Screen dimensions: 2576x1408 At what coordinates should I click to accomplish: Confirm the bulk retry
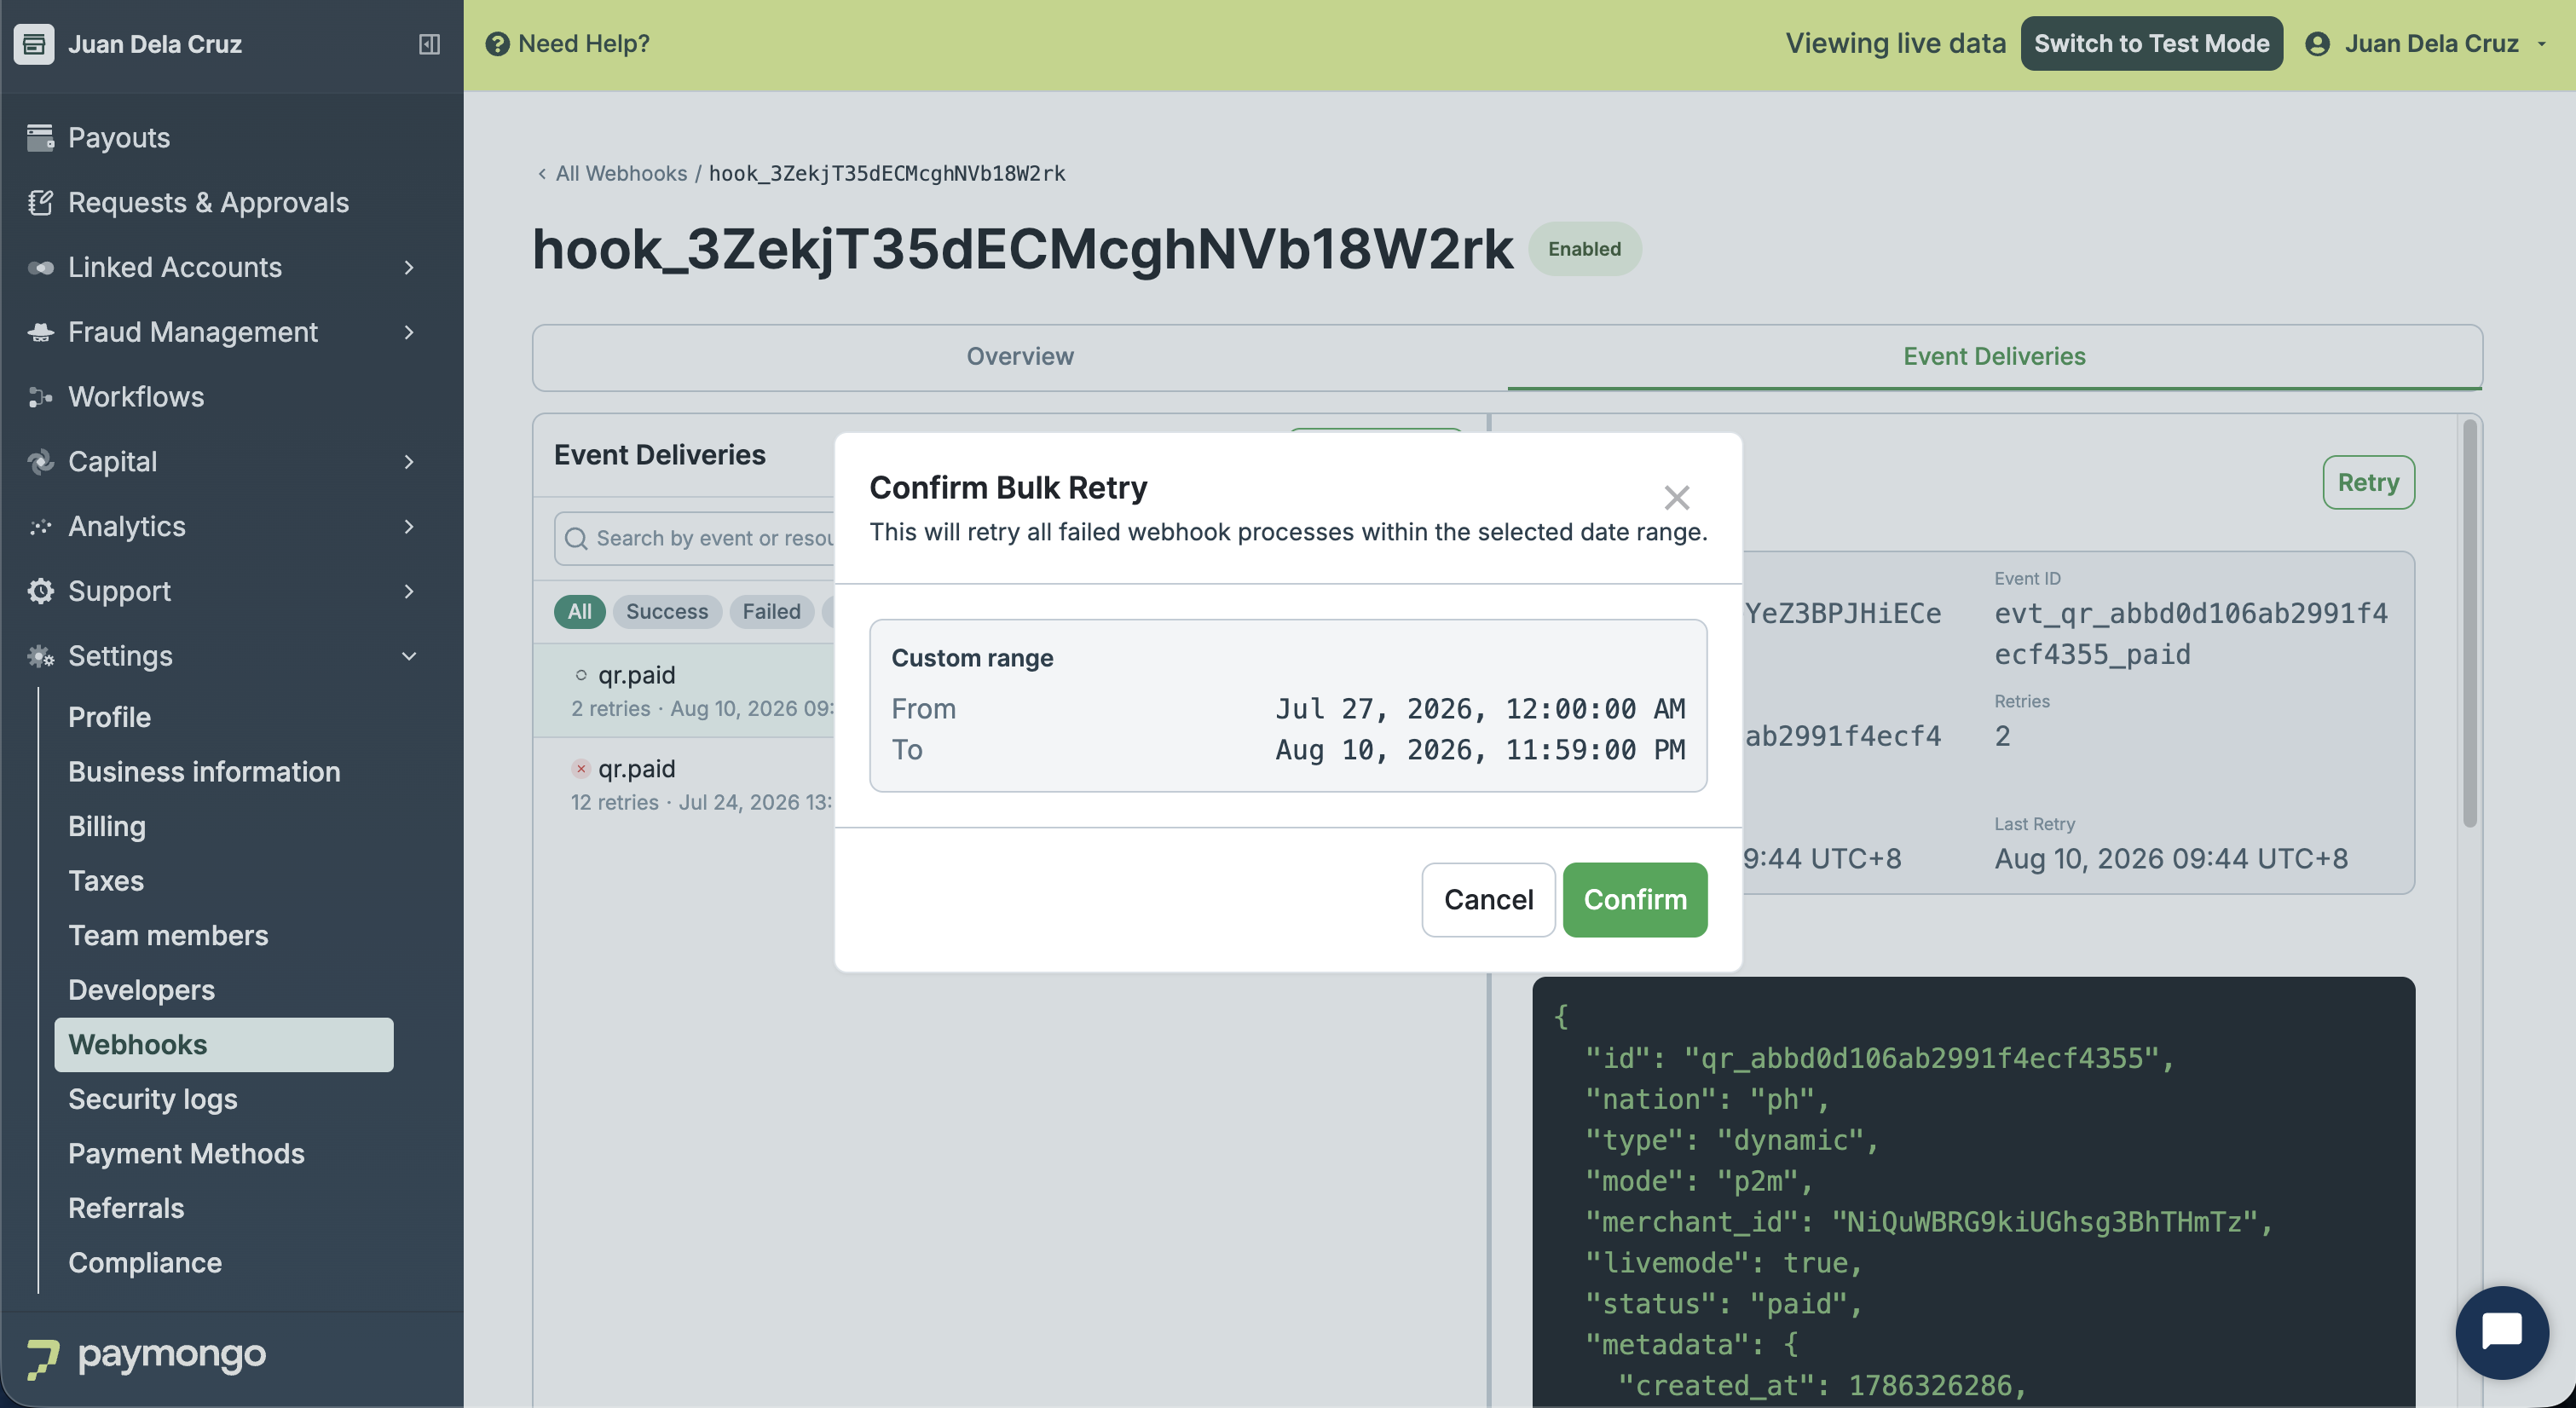click(x=1635, y=900)
